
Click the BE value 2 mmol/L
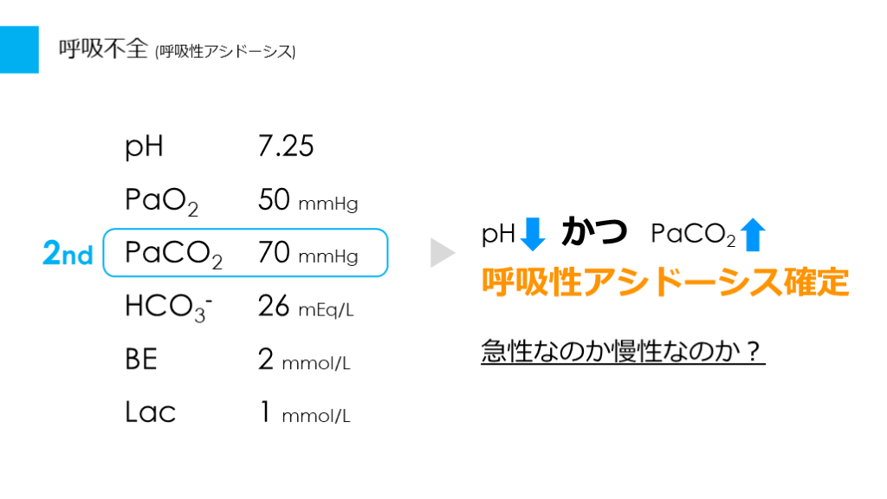pos(304,360)
